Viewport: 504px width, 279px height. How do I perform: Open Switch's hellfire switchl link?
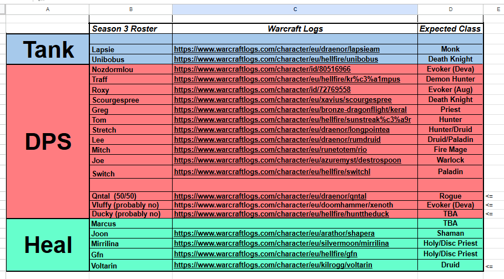(x=272, y=172)
